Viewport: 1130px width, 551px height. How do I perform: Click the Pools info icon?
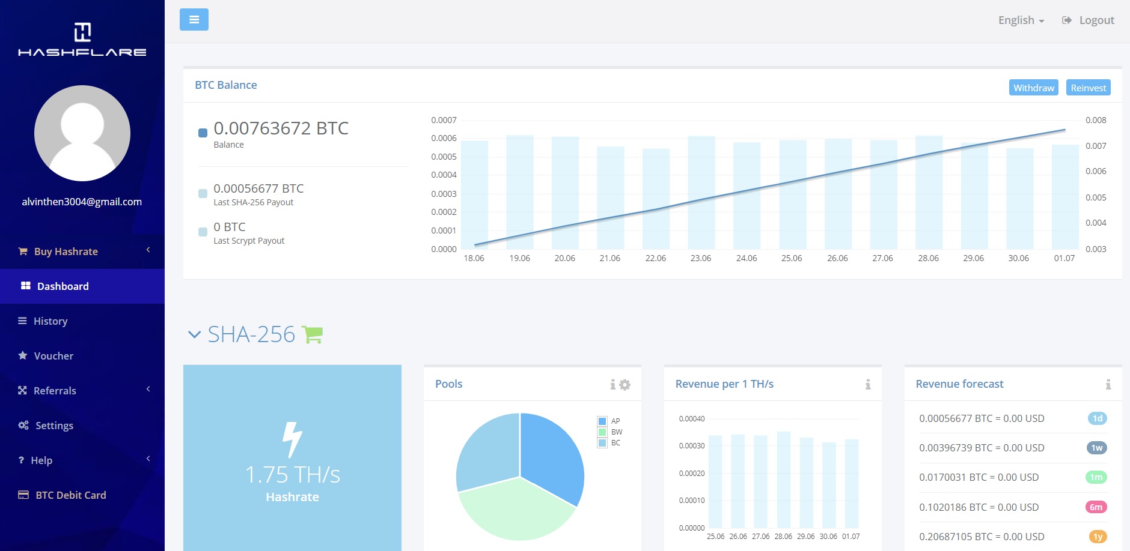612,385
